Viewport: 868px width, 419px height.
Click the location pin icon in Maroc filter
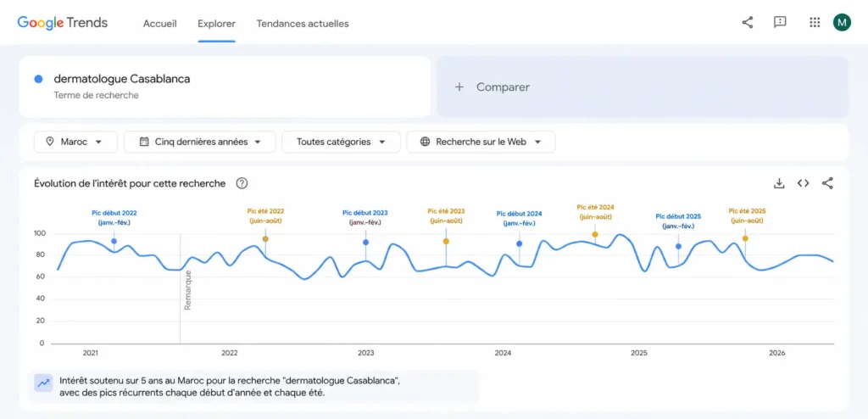tap(50, 142)
